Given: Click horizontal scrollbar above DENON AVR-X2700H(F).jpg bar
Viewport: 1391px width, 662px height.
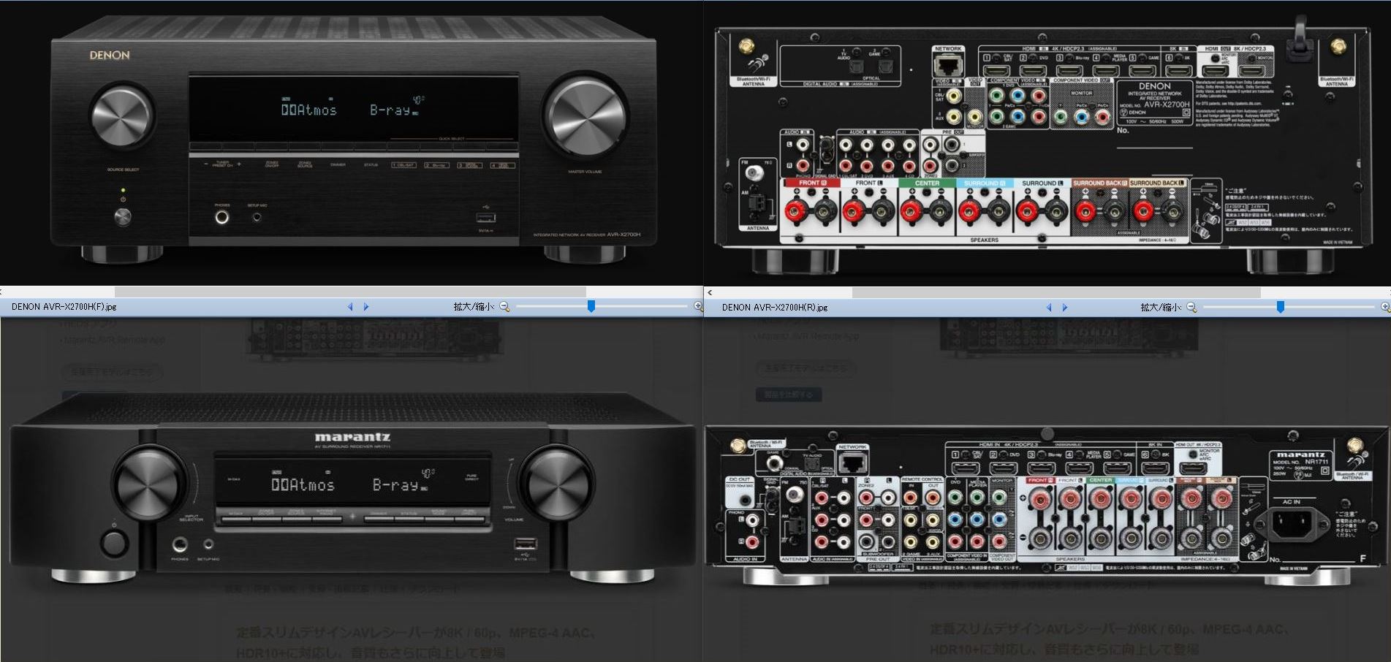Looking at the screenshot, I should 350,292.
